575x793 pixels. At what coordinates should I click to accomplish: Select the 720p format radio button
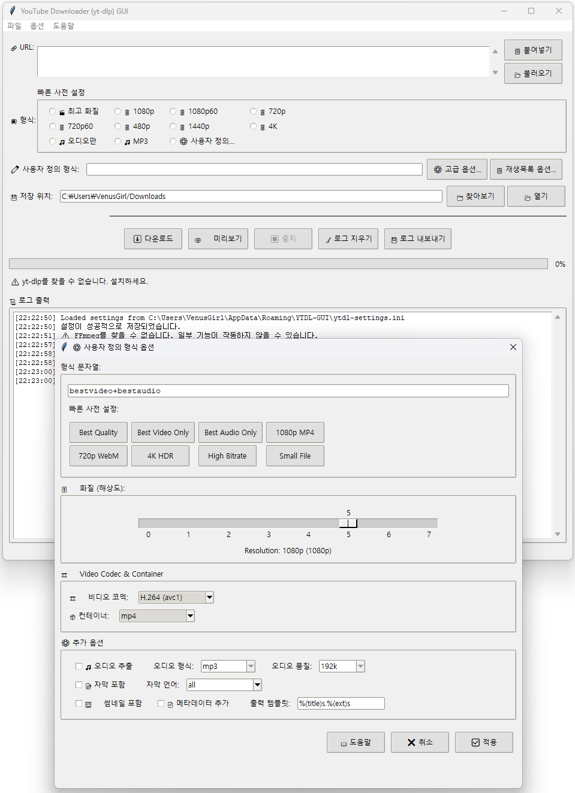click(x=254, y=111)
